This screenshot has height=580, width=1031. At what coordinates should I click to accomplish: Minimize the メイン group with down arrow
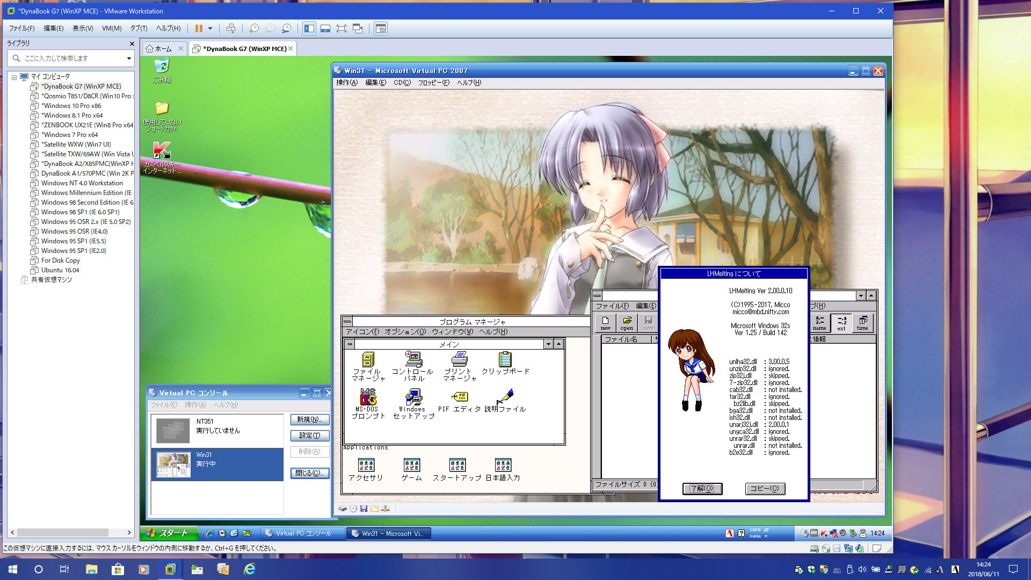coord(548,344)
